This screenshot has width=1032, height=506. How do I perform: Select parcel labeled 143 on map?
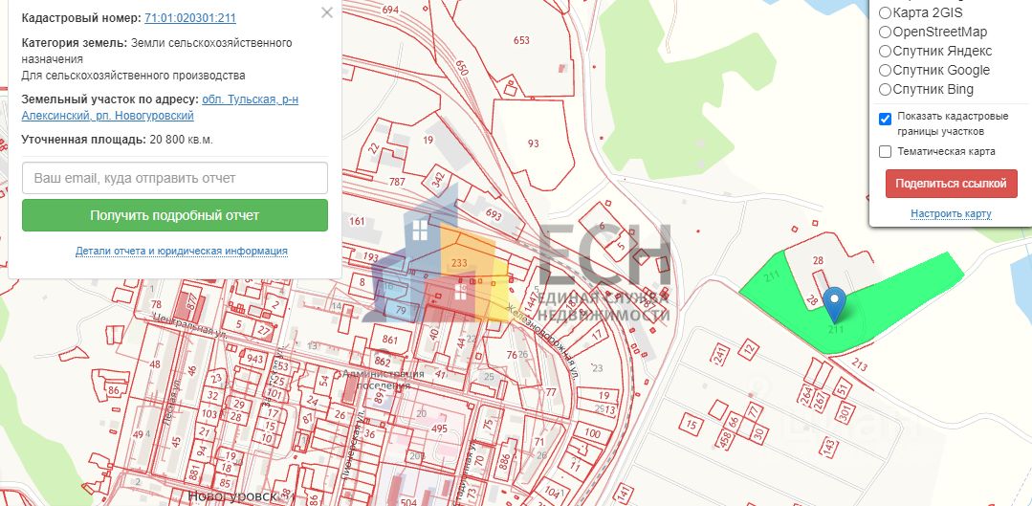(828, 447)
